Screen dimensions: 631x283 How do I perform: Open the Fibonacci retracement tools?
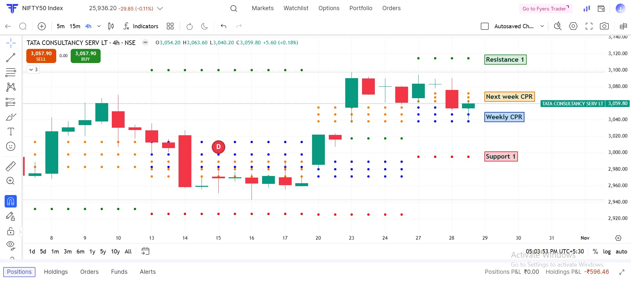pos(11,72)
